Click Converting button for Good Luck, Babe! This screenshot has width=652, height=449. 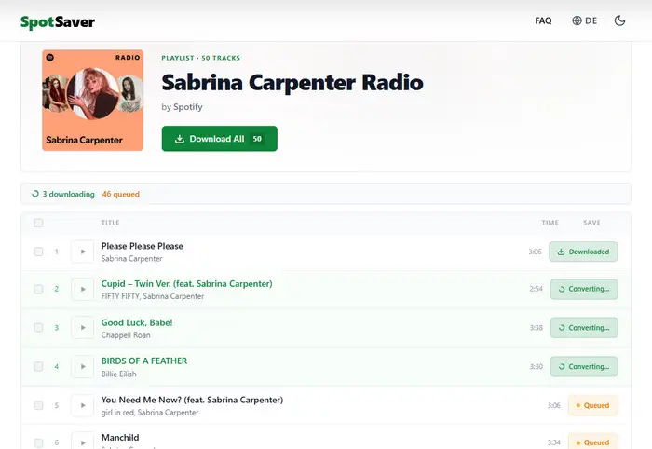click(x=584, y=328)
